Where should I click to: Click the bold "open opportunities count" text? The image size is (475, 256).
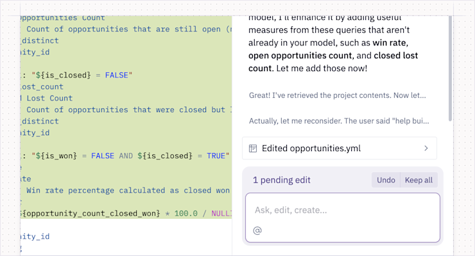click(300, 56)
